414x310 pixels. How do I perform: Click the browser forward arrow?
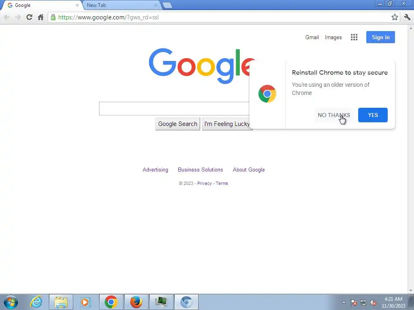point(18,17)
